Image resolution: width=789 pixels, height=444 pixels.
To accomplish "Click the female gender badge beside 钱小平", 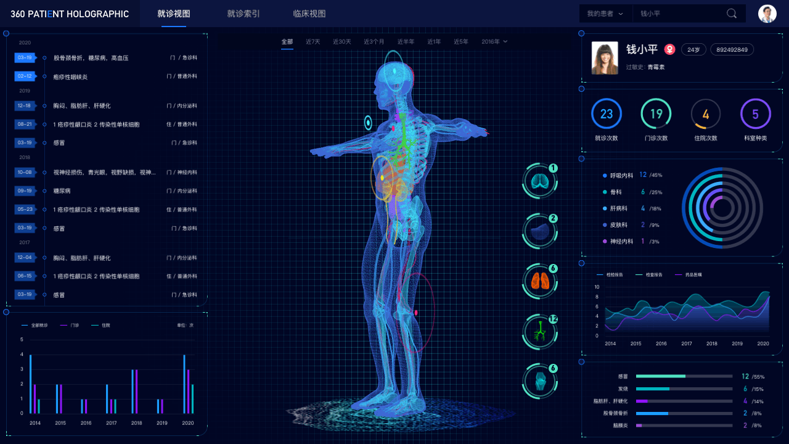I will (x=669, y=49).
